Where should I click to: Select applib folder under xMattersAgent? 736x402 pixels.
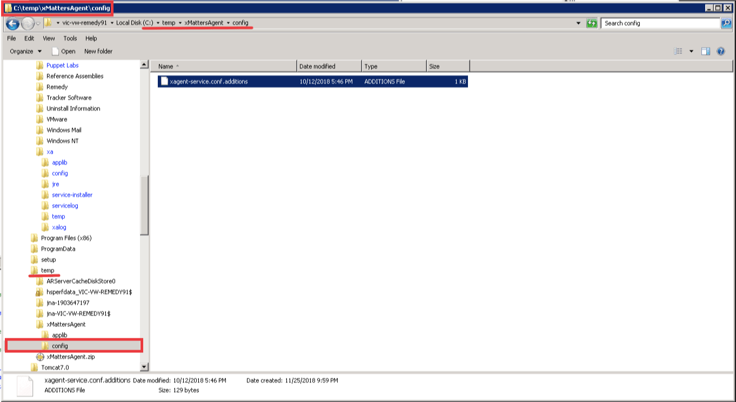[59, 335]
